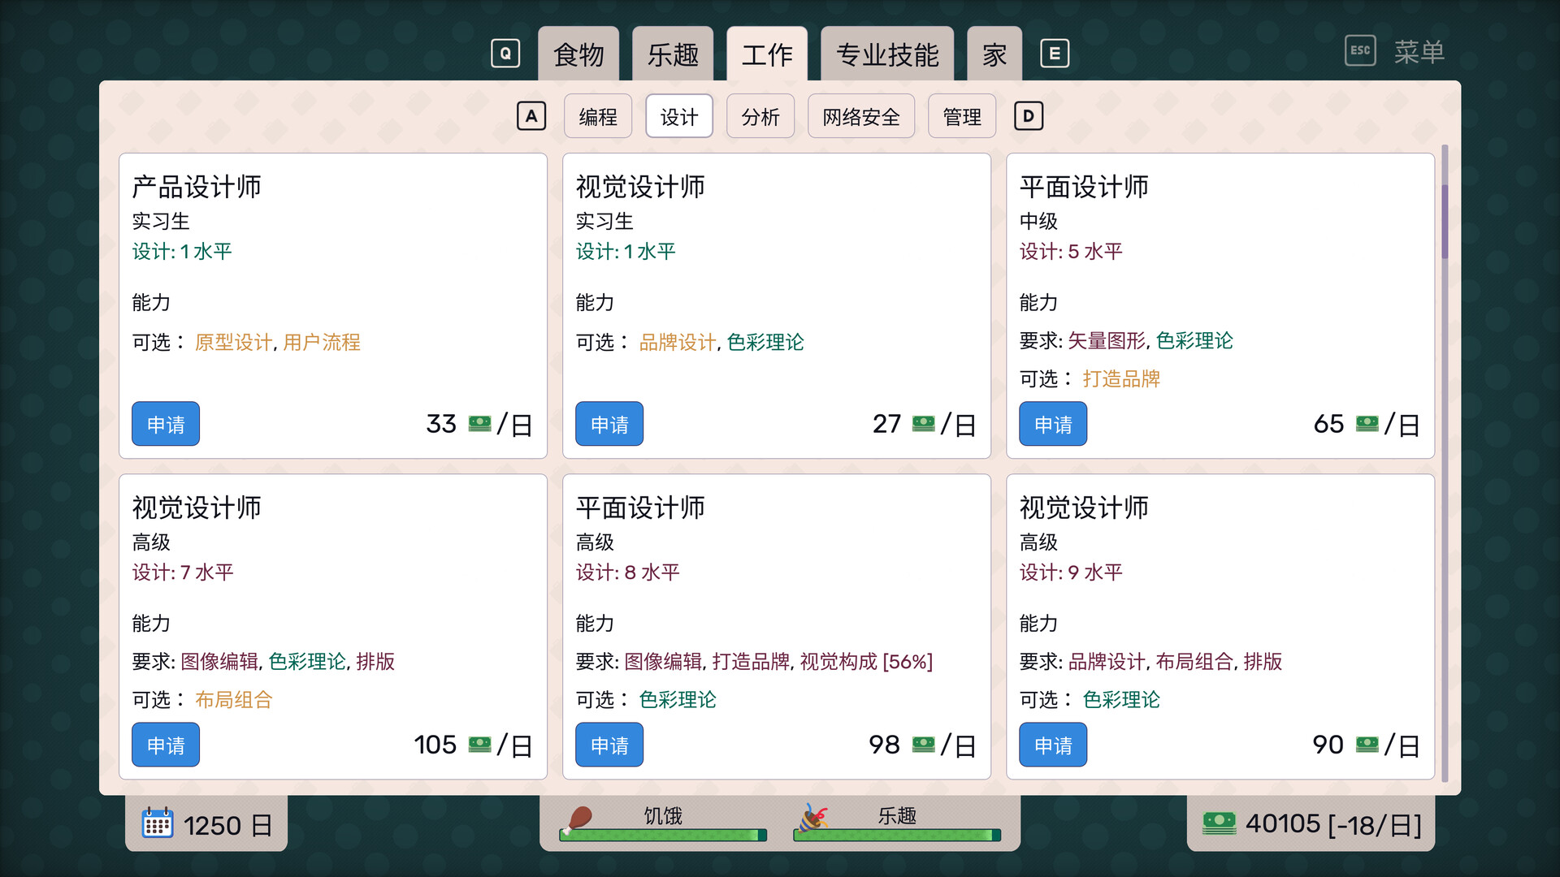The width and height of the screenshot is (1560, 877).
Task: Click the ESC key menu icon
Action: 1360,50
